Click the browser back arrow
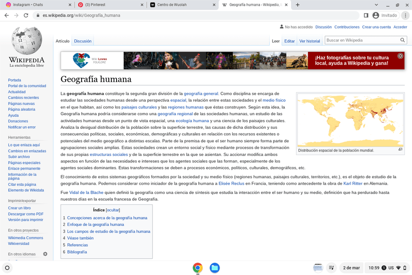 [7, 16]
